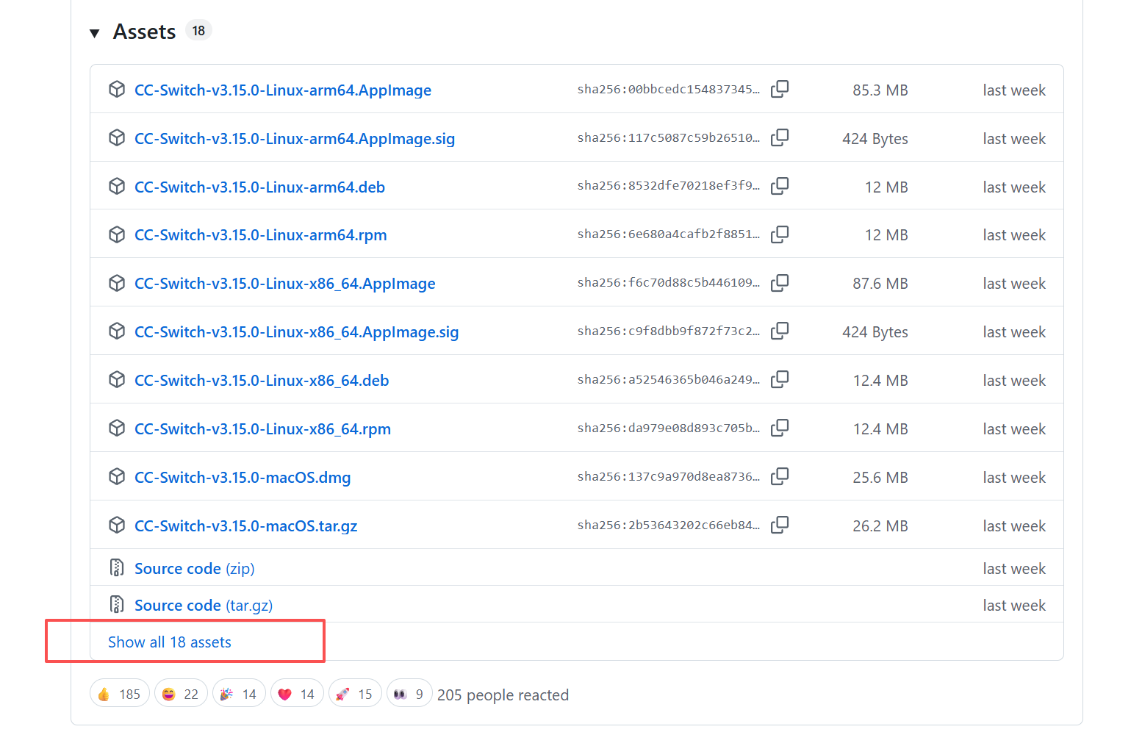Collapse the Assets section triangle
The height and width of the screenshot is (732, 1131).
(x=94, y=33)
